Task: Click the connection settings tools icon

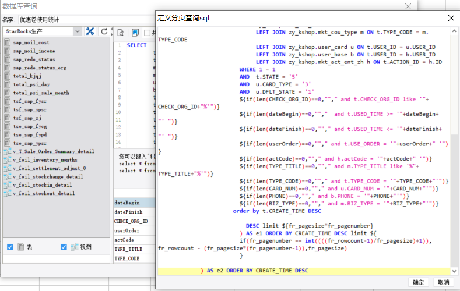Action: (90, 31)
